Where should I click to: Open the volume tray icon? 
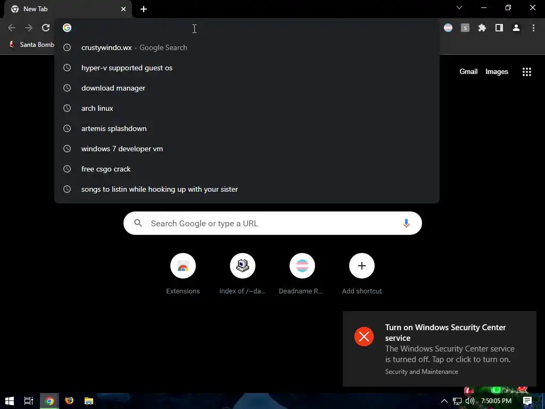tap(470, 401)
